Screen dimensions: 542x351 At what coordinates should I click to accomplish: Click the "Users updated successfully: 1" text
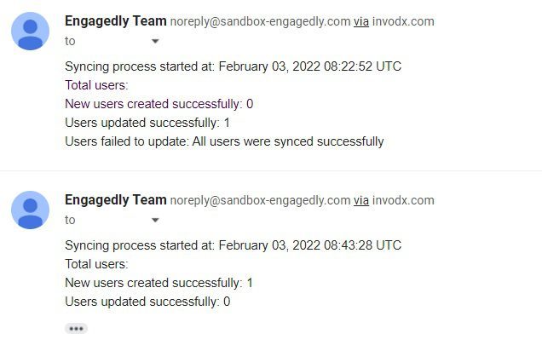[x=147, y=123]
